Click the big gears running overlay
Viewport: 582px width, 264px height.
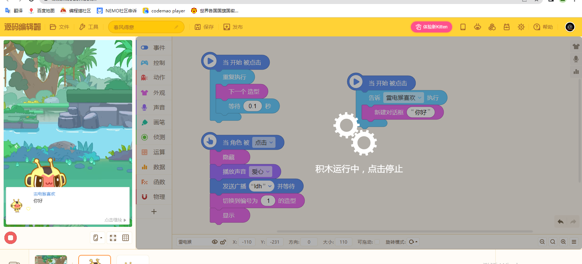click(355, 133)
